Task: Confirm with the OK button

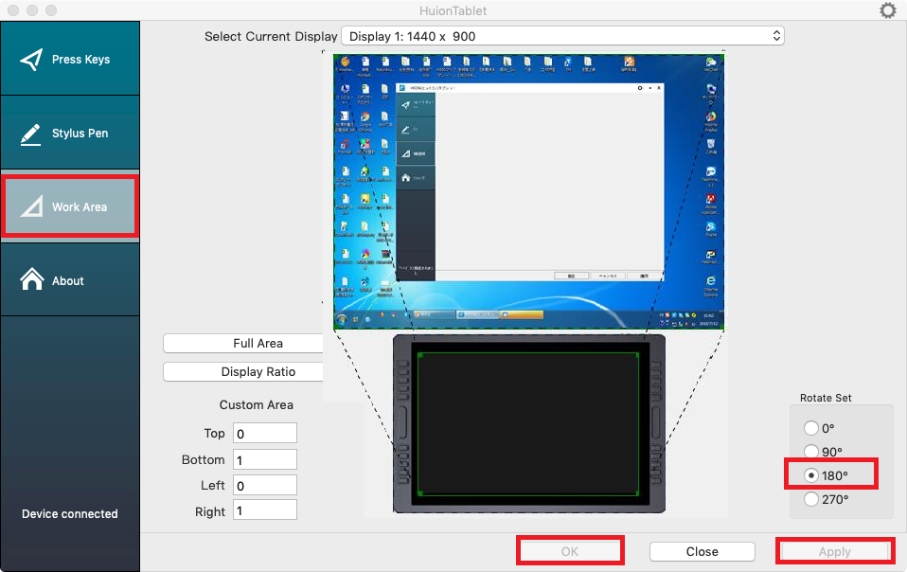Action: tap(570, 551)
